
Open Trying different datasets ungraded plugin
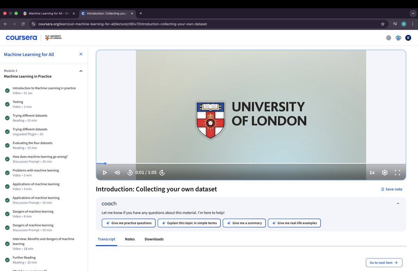tap(44, 131)
